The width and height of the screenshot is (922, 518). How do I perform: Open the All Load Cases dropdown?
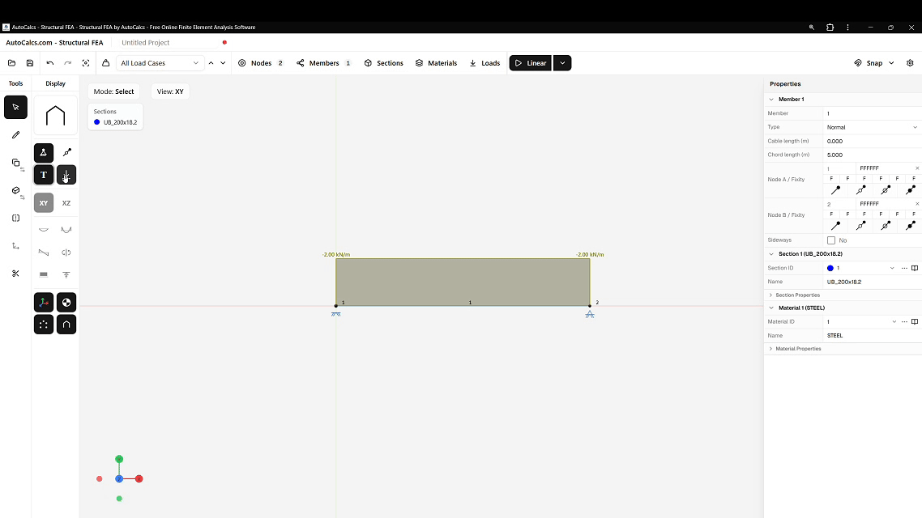point(160,63)
